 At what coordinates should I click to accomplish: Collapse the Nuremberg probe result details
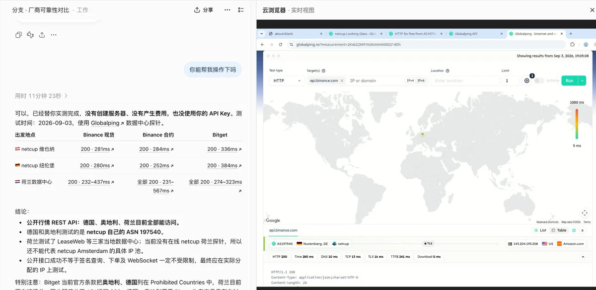pyautogui.click(x=583, y=257)
